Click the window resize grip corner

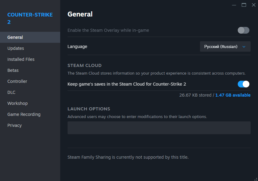tap(256, 179)
